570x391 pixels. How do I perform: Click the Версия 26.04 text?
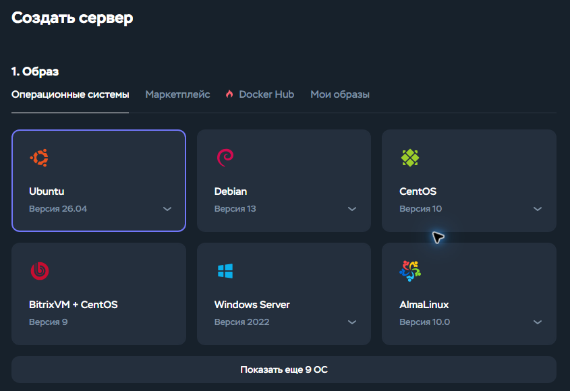tap(58, 209)
